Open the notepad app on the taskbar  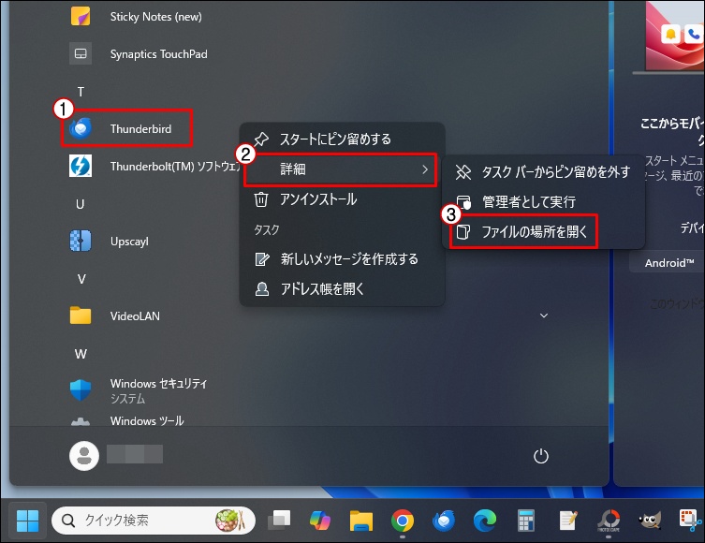click(567, 521)
